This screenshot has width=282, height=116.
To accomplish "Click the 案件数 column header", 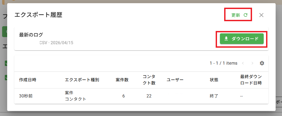I will (x=122, y=80).
